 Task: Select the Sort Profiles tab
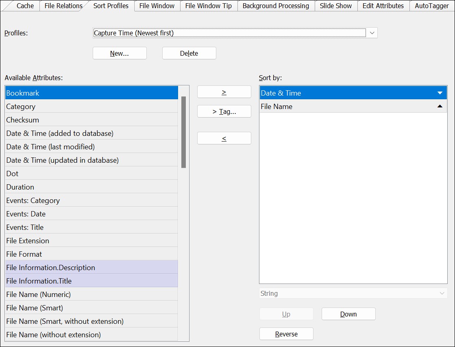click(111, 6)
